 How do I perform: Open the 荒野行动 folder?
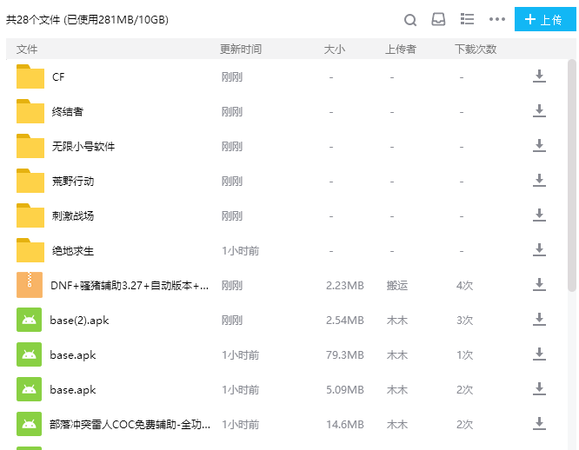coord(72,181)
